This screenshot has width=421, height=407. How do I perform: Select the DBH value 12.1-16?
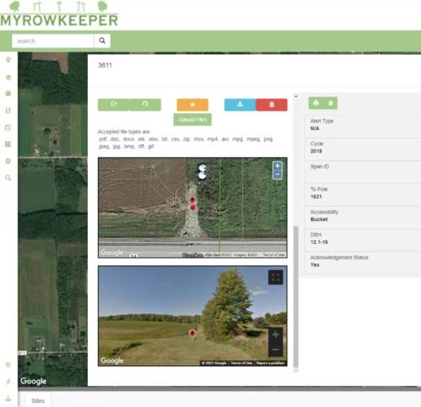point(319,242)
